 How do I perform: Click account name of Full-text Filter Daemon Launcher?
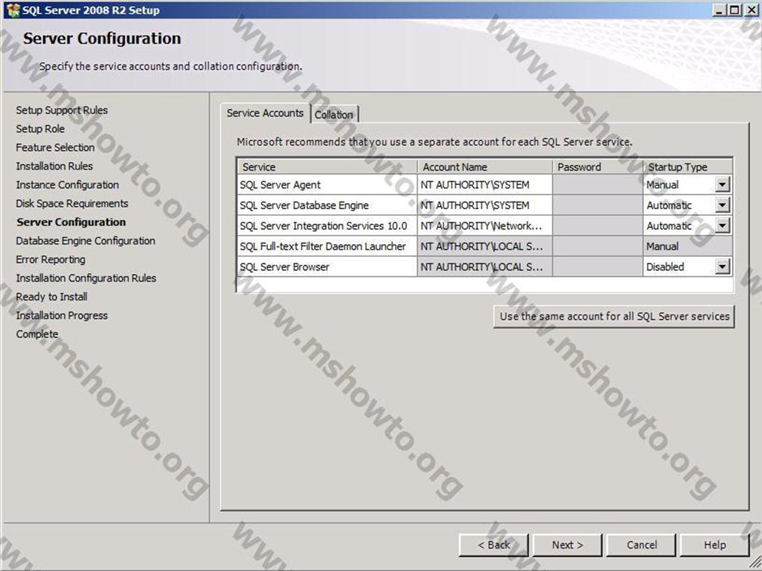(x=484, y=246)
